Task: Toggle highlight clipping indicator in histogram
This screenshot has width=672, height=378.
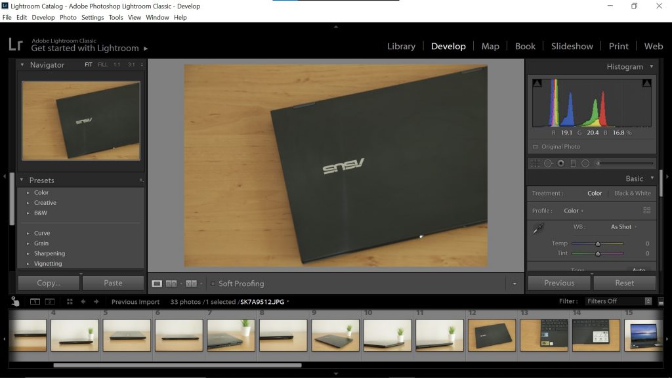Action: 646,83
